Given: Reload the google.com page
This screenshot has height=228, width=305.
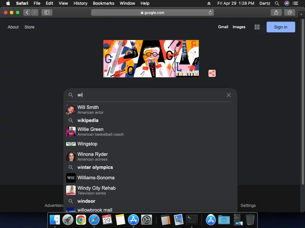Looking at the screenshot, I should (x=210, y=12).
